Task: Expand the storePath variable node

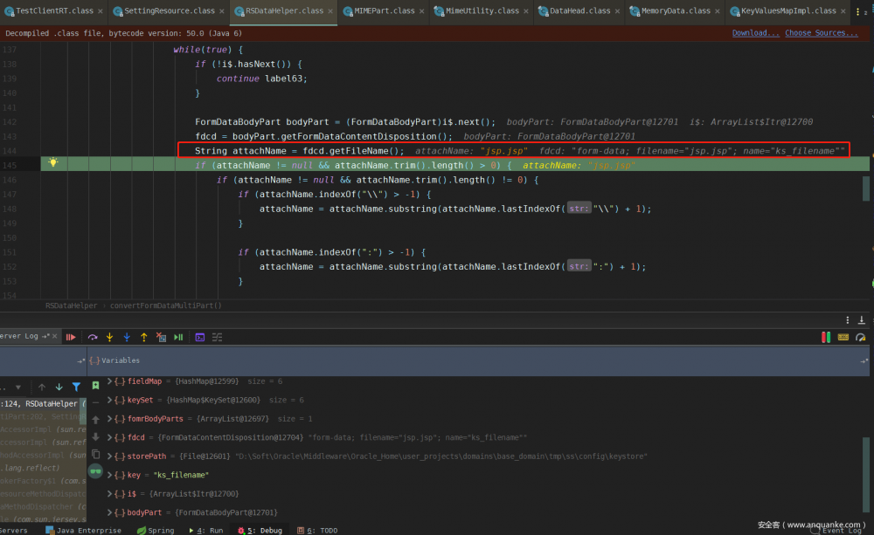Action: (109, 456)
